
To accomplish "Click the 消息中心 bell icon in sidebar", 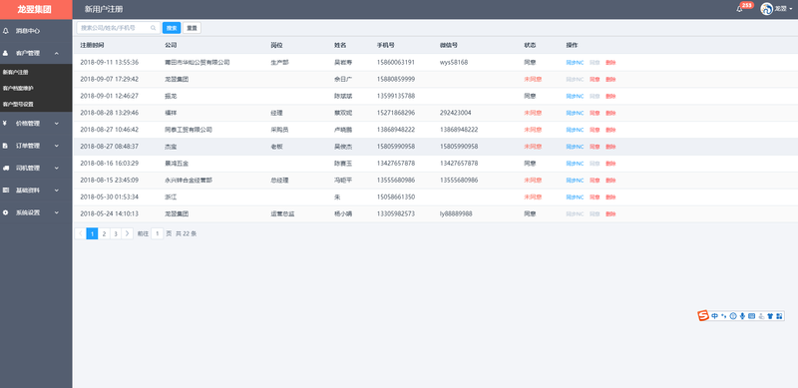I will (6, 31).
